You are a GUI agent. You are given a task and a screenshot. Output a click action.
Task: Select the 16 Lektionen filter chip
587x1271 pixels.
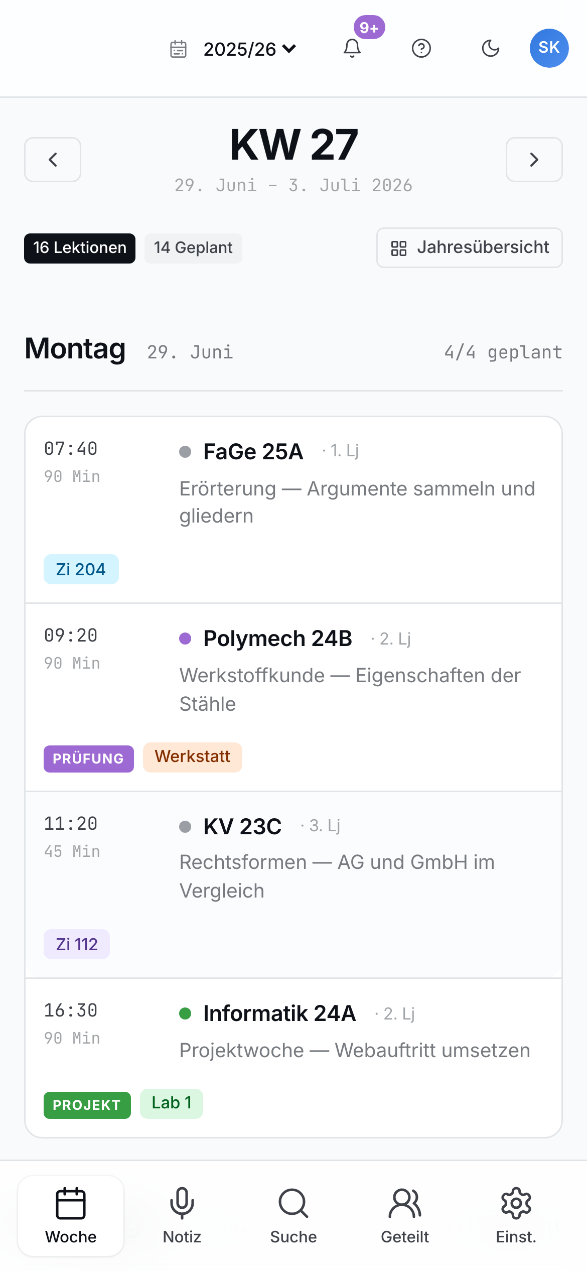coord(80,248)
